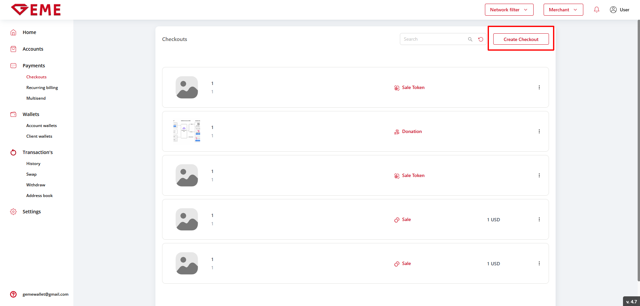Open Account wallets in sidebar
Viewport: 640px width, 306px height.
[x=41, y=126]
